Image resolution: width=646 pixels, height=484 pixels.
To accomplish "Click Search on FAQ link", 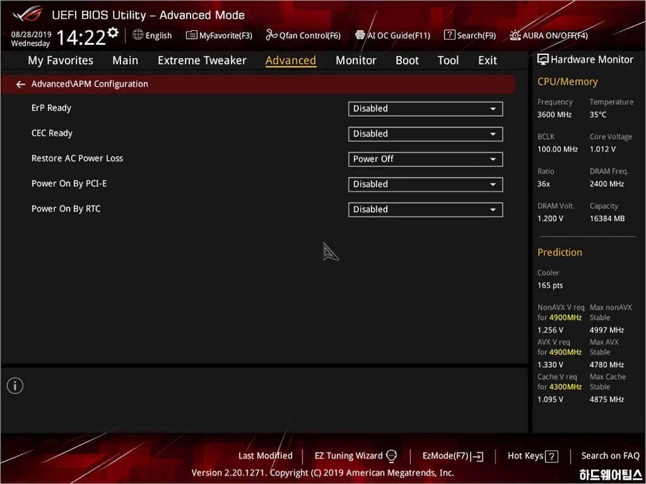I will pyautogui.click(x=610, y=456).
